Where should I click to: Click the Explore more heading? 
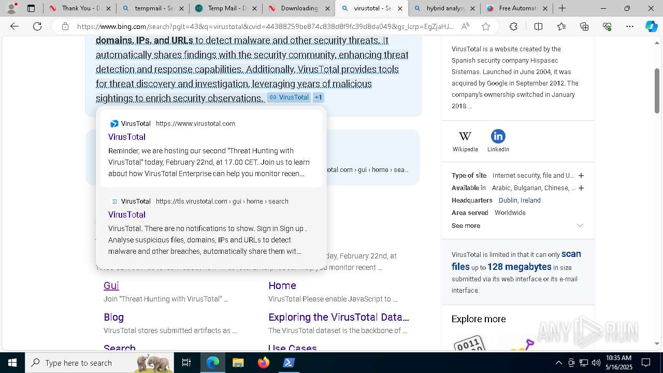(x=479, y=319)
